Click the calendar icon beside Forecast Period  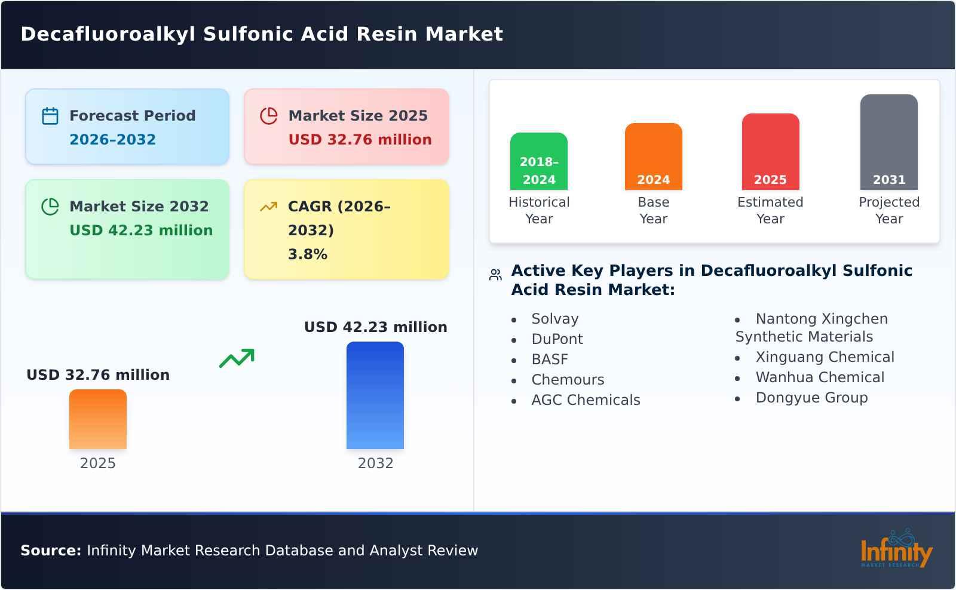[50, 115]
